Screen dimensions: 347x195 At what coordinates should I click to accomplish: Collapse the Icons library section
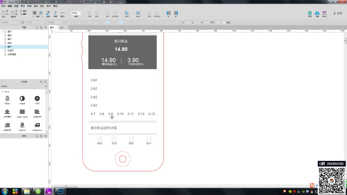2,92
